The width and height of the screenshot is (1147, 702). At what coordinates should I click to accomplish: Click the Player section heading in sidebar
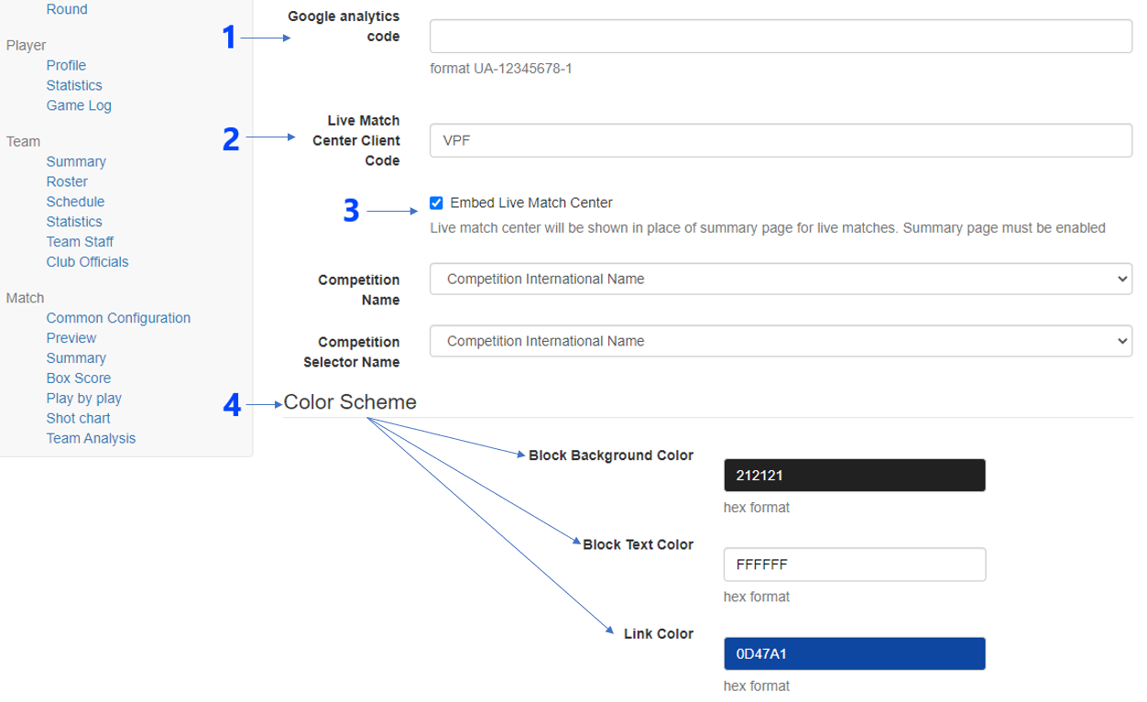point(26,45)
